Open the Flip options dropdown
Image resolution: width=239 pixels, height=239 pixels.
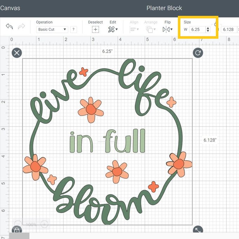168,30
